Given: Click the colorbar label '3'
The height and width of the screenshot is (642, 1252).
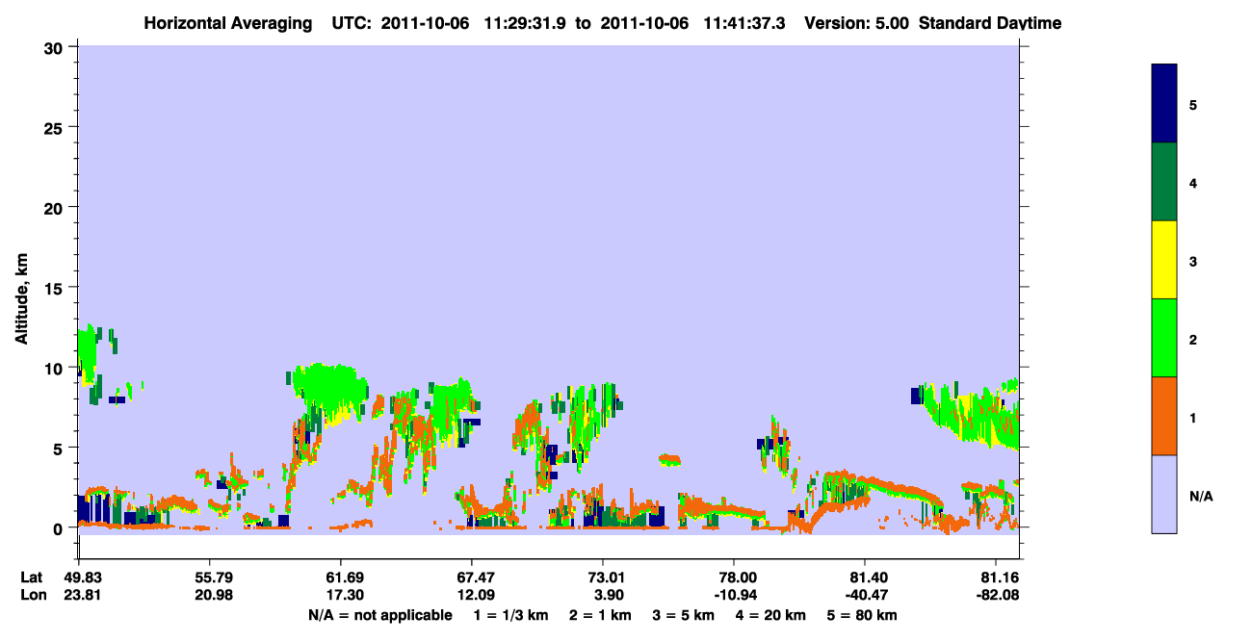Looking at the screenshot, I should point(1193,261).
